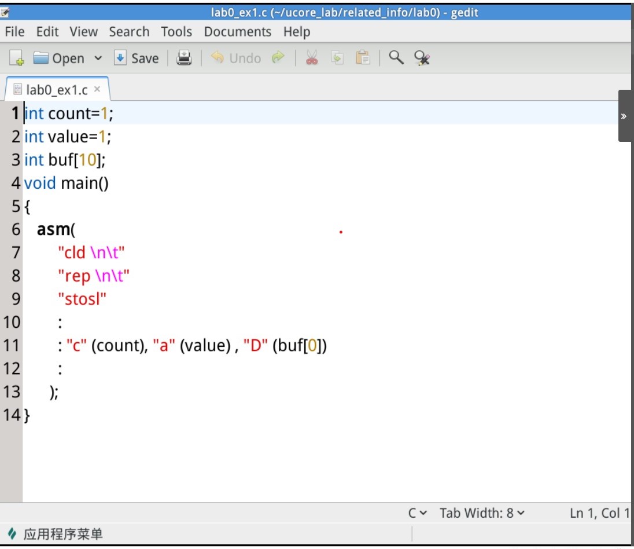Close the lab0_ex1.c tab

(96, 90)
